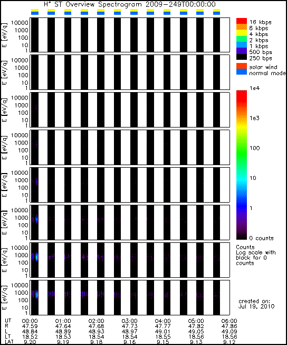This screenshot has width=287, height=345.
Task: Click the spectrogram title text
Action: coord(130,4)
